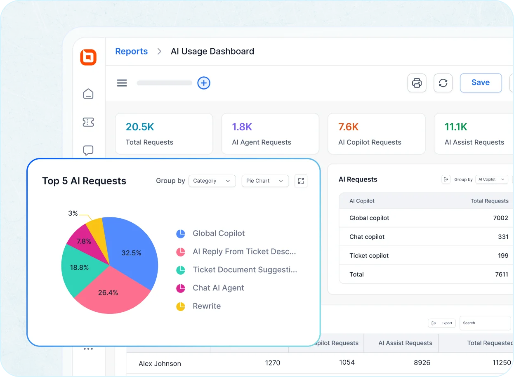
Task: Click the refresh icon button
Action: point(443,83)
